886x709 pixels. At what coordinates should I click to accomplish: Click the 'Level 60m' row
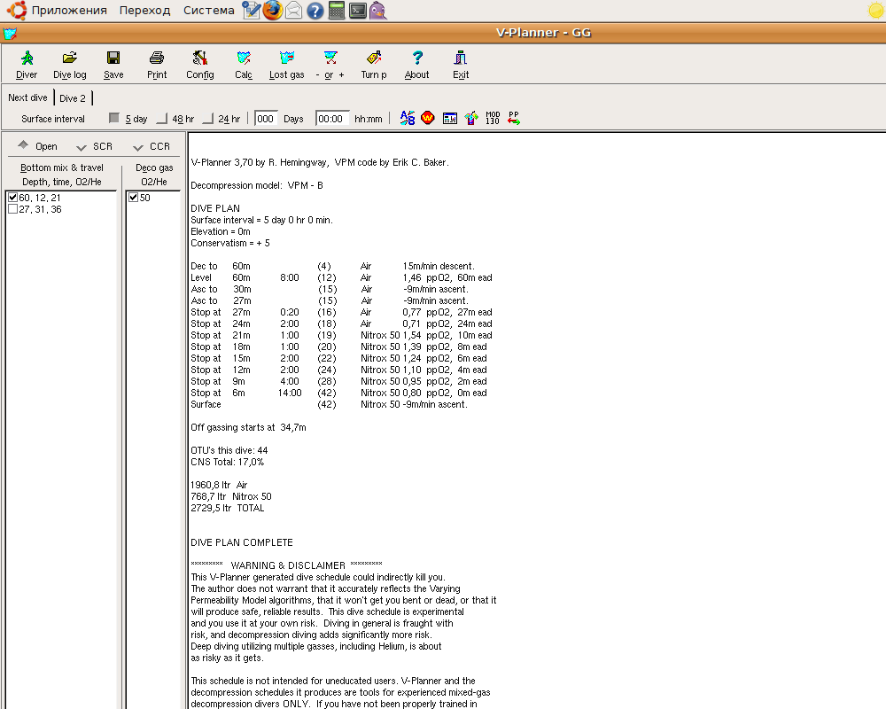(341, 277)
